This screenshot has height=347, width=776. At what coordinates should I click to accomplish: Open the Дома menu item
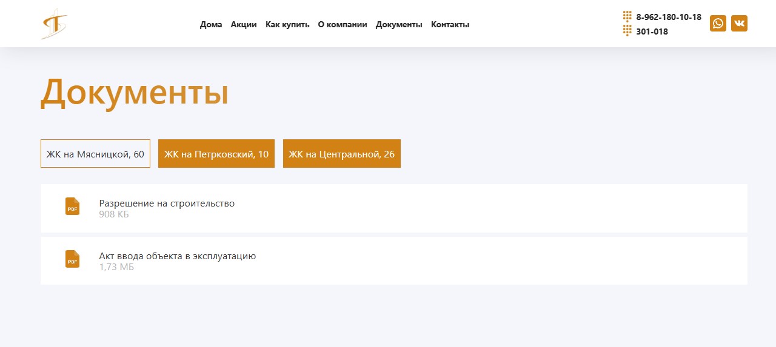(x=211, y=24)
